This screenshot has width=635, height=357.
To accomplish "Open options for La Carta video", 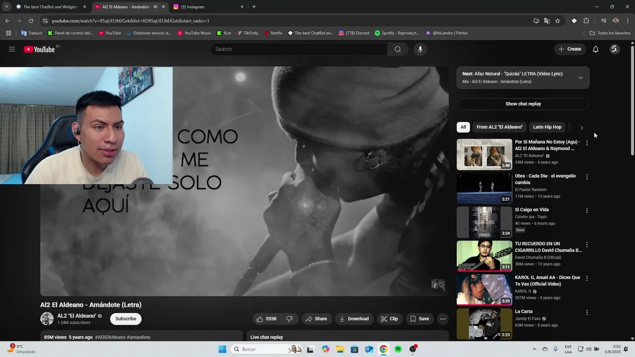I will (x=587, y=312).
